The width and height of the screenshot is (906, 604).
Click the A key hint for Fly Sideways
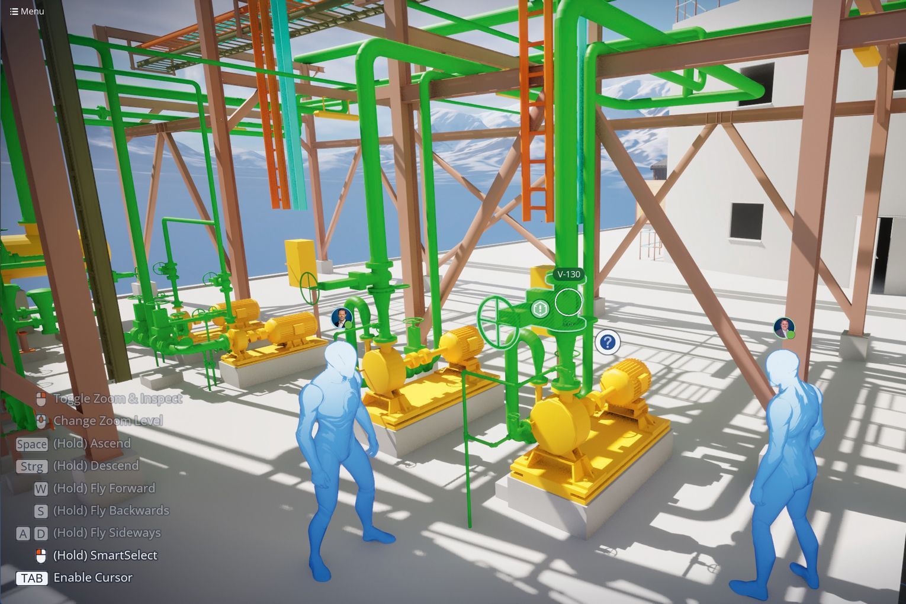(23, 534)
